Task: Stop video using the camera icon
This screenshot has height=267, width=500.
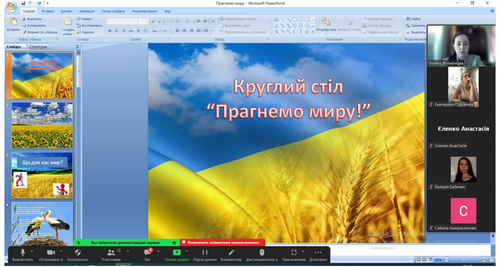Action: pyautogui.click(x=51, y=253)
